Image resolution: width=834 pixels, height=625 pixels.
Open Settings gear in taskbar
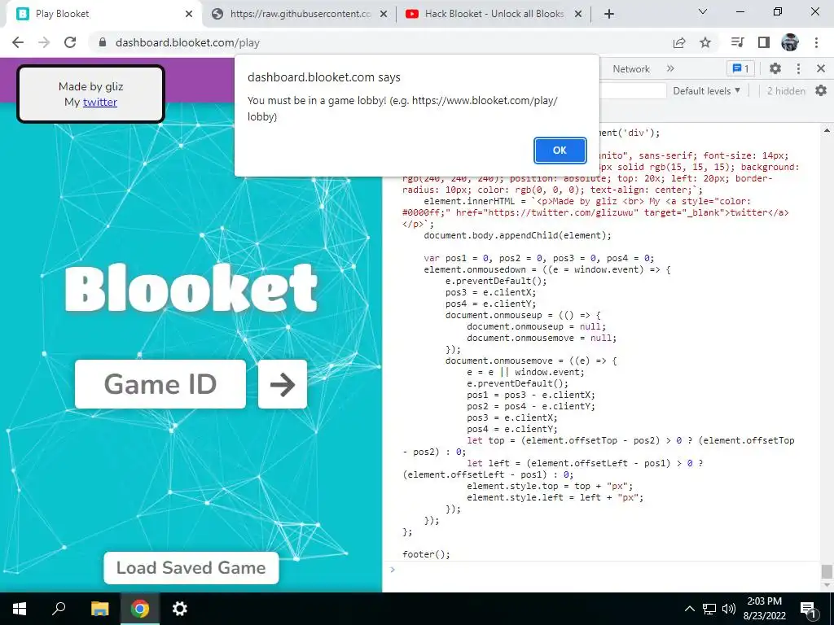click(x=180, y=609)
